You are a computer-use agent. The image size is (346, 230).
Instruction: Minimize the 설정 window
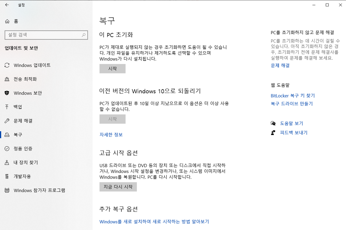(x=314, y=5)
